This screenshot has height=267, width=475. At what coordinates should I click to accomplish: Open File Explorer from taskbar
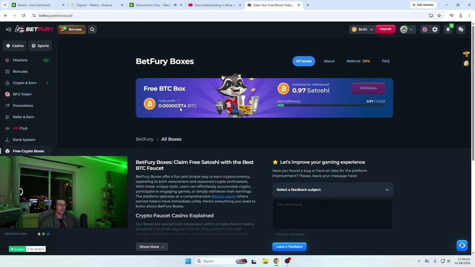click(265, 261)
